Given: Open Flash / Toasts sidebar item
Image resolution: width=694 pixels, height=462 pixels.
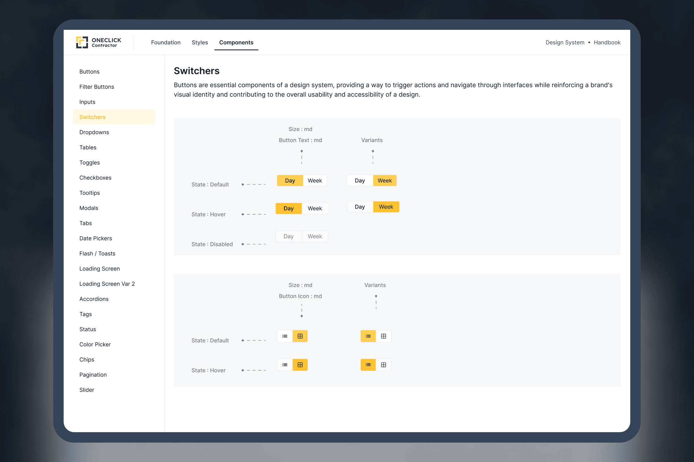Looking at the screenshot, I should pos(97,253).
